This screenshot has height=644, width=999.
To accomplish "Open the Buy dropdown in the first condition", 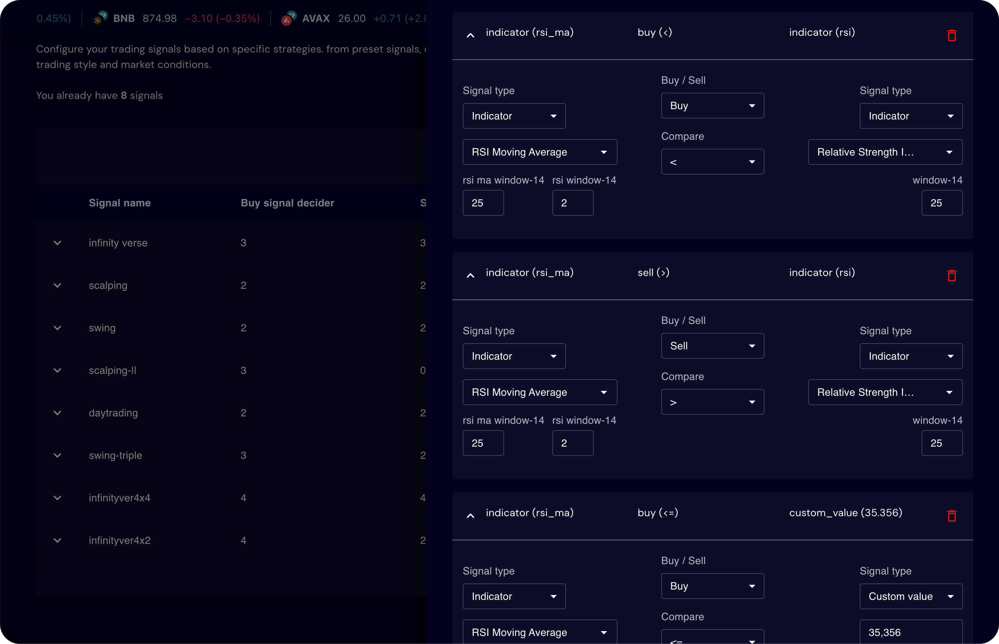I will (712, 106).
